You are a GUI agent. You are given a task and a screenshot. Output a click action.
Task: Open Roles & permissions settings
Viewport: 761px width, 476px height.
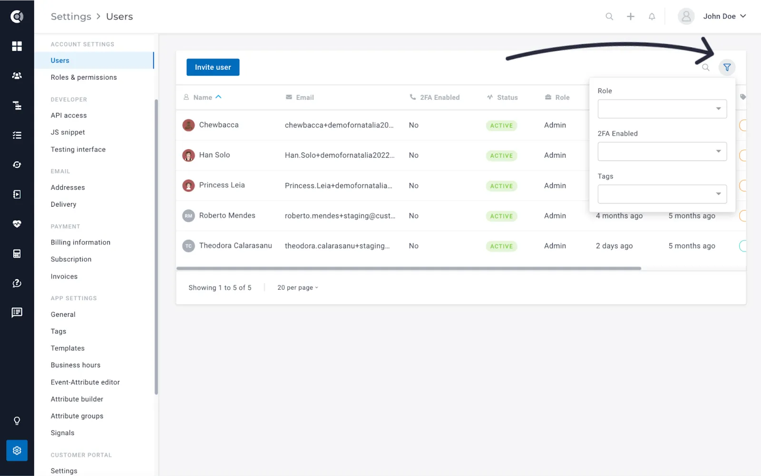pyautogui.click(x=84, y=77)
